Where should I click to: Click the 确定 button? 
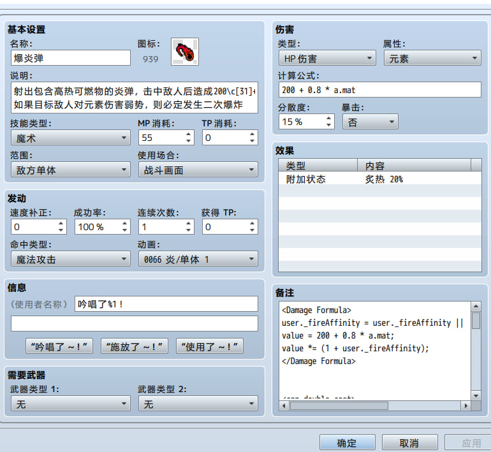(x=348, y=442)
